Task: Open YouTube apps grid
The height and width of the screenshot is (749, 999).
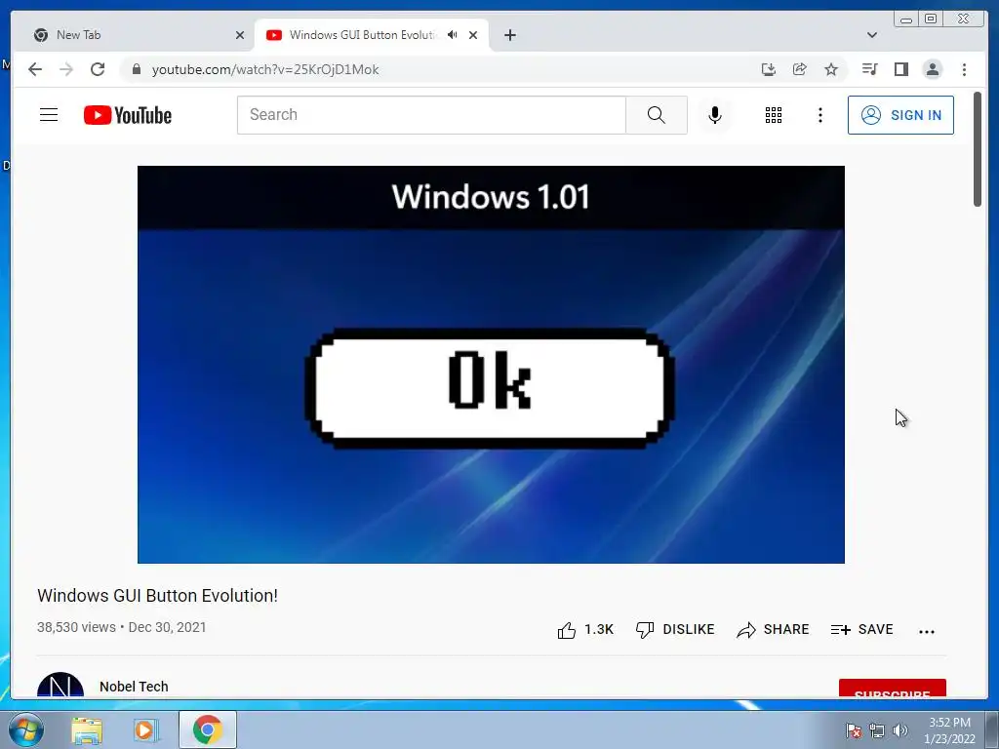Action: pyautogui.click(x=774, y=115)
